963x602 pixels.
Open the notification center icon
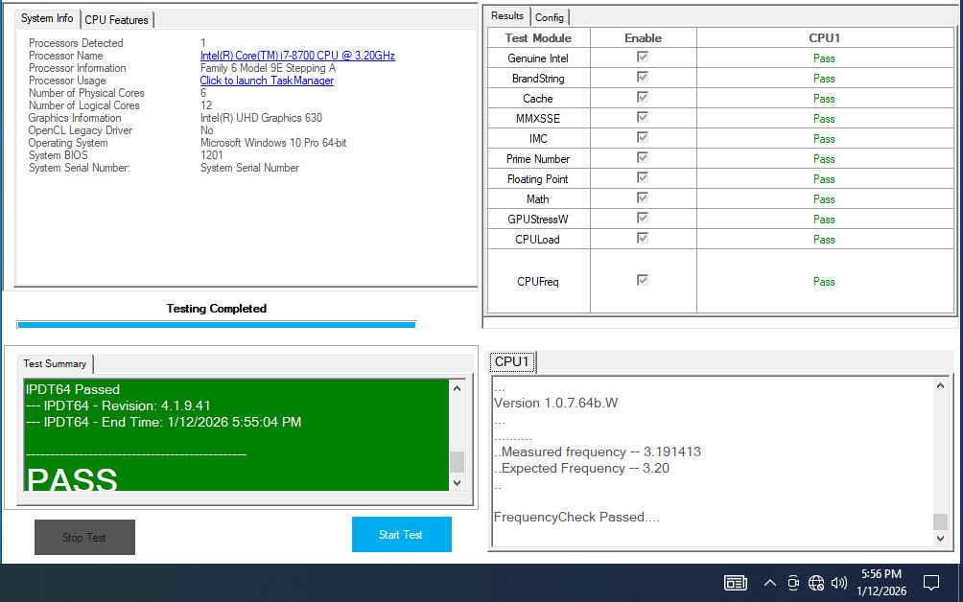[931, 583]
